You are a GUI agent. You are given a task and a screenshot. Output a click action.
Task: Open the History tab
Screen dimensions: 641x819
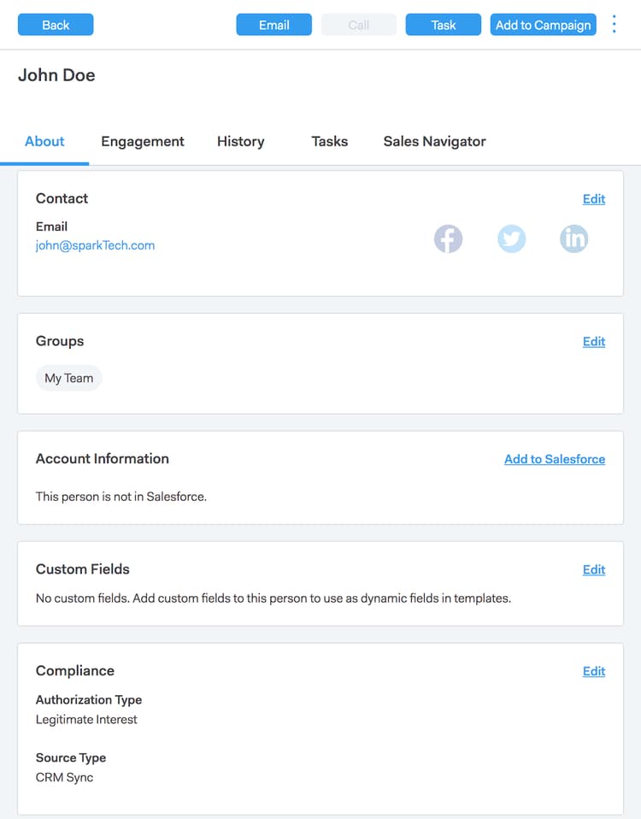pyautogui.click(x=240, y=142)
